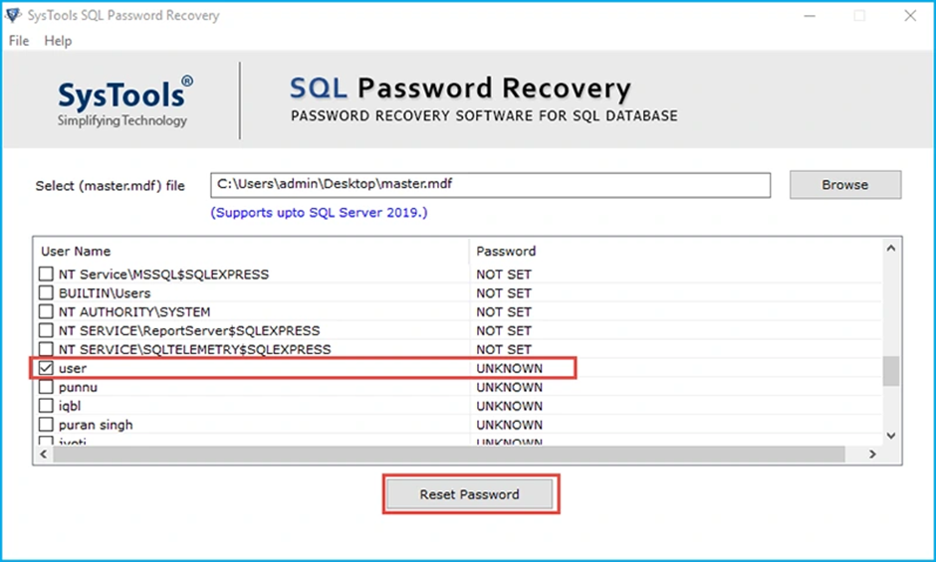Click the horizontal scrollbar right arrow
The image size is (936, 562).
(872, 454)
